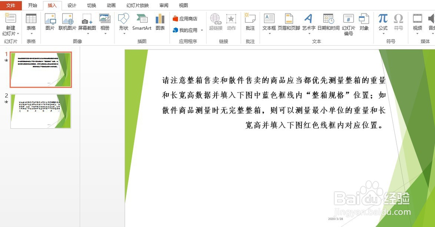Screen dimensions: 435x227
Task: Expand the 新建幻灯片 dropdown arrow
Action: point(18,33)
